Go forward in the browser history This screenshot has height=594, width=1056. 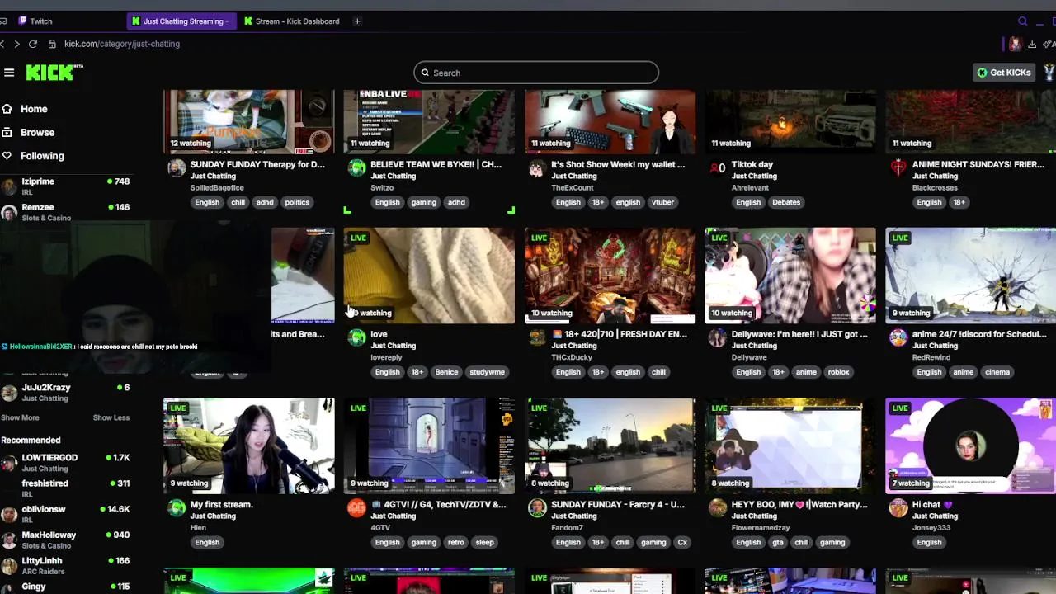pos(16,44)
